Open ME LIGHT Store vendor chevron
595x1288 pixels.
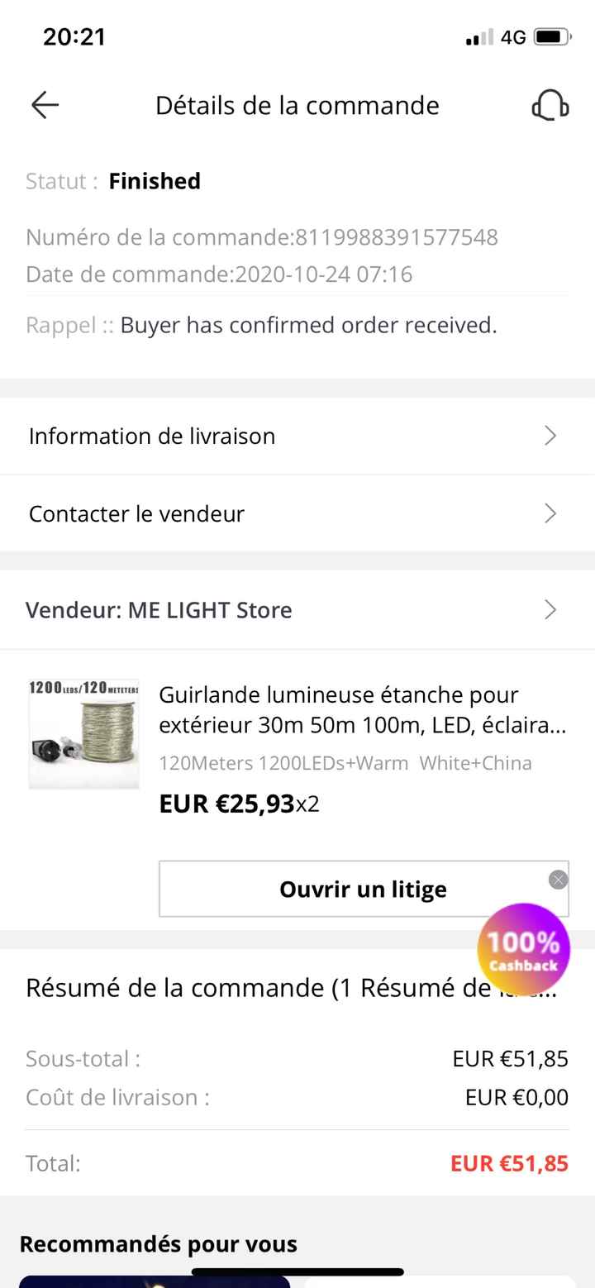coord(550,610)
